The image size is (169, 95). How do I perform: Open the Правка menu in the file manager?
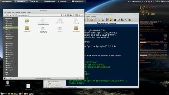pyautogui.click(x=9, y=12)
